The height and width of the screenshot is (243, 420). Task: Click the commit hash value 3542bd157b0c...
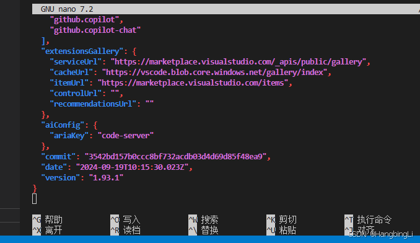(x=175, y=157)
